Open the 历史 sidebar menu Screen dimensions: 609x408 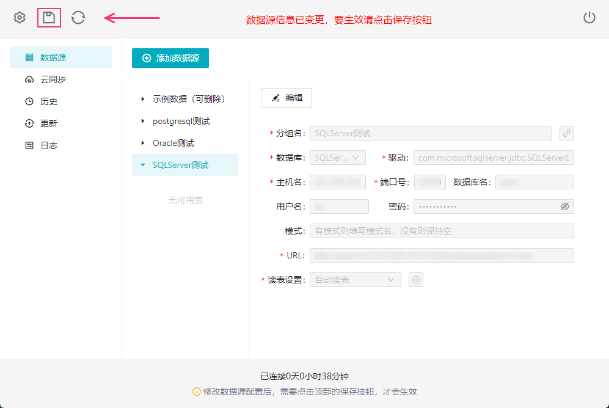coord(60,101)
